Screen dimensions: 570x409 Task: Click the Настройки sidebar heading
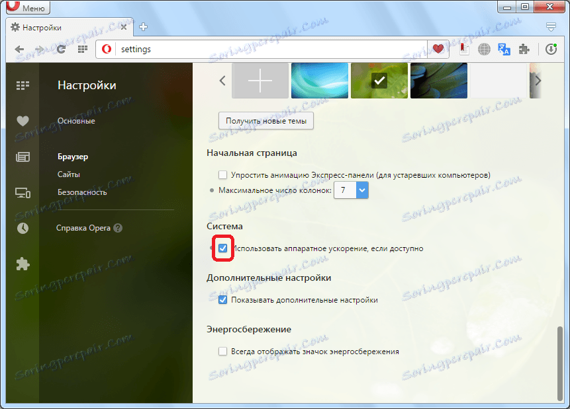(x=87, y=85)
